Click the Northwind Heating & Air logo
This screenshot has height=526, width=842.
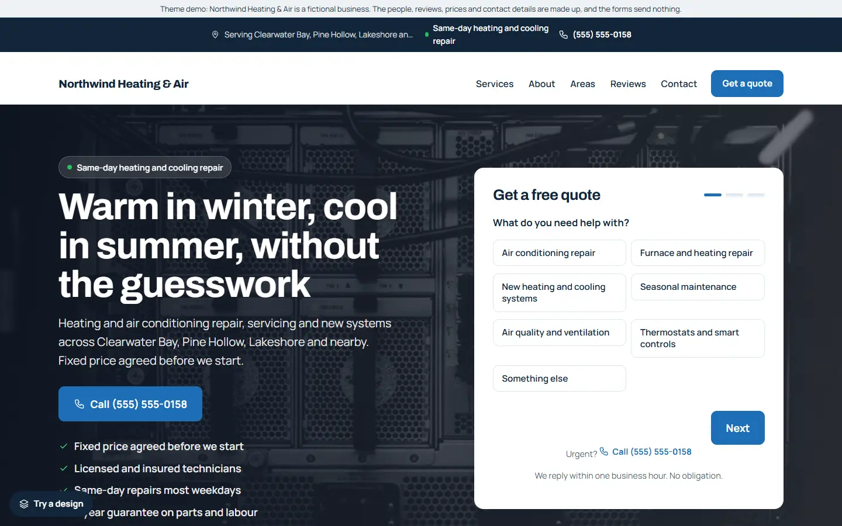(123, 84)
